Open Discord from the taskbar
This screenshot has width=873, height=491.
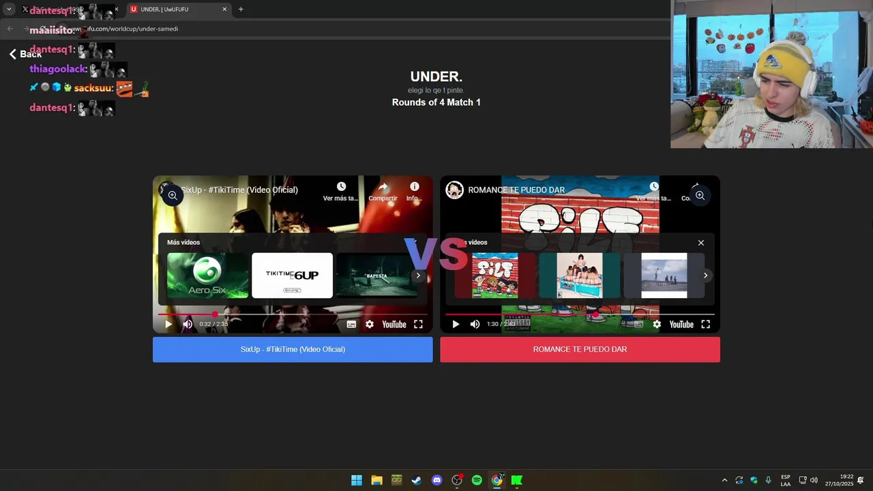point(437,480)
